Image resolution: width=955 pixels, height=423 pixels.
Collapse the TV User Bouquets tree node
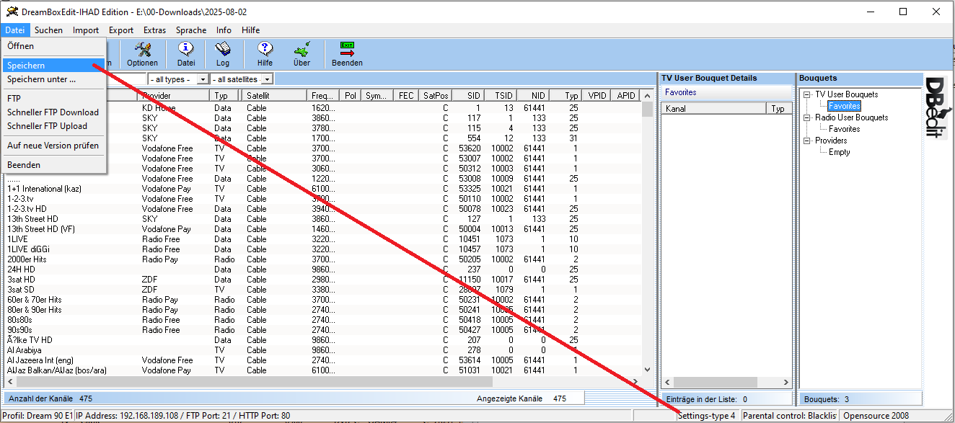806,94
